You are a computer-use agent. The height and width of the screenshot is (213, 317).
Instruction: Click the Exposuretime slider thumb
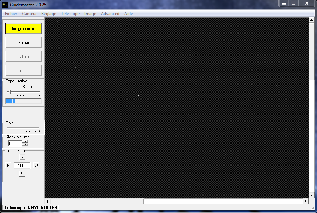coord(10,92)
